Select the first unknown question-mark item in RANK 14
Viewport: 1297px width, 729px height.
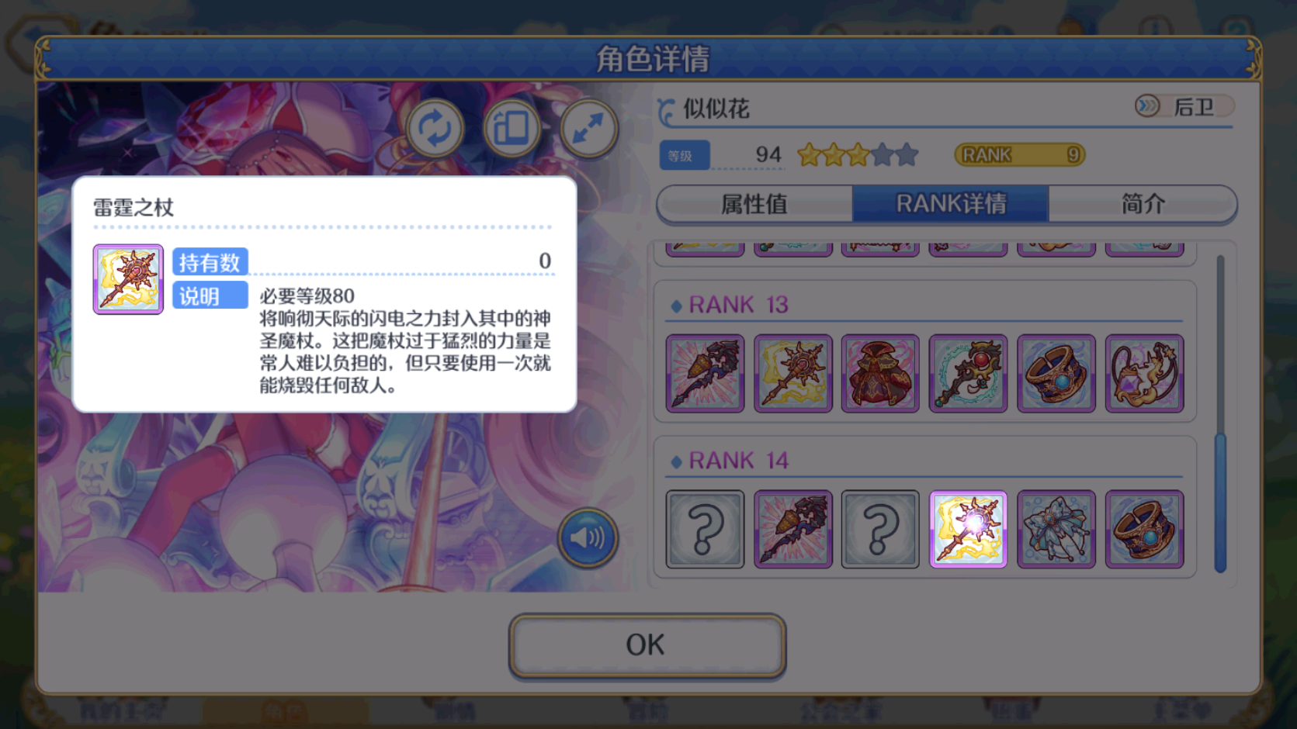705,529
